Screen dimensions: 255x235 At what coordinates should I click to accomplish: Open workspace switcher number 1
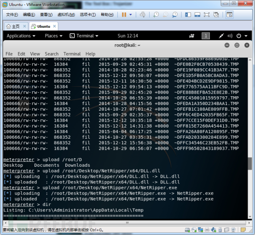click(x=206, y=36)
